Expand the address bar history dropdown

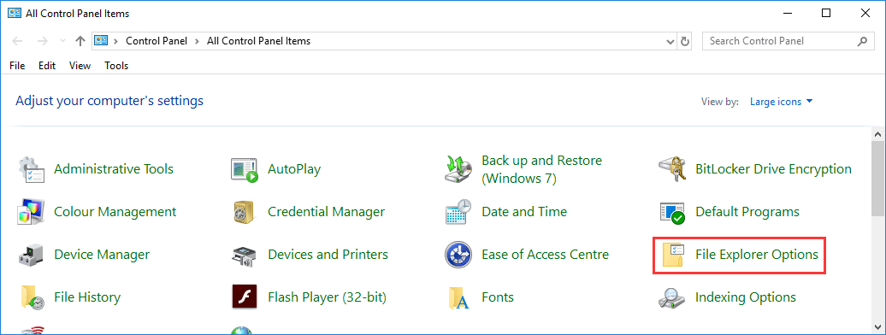[x=670, y=41]
